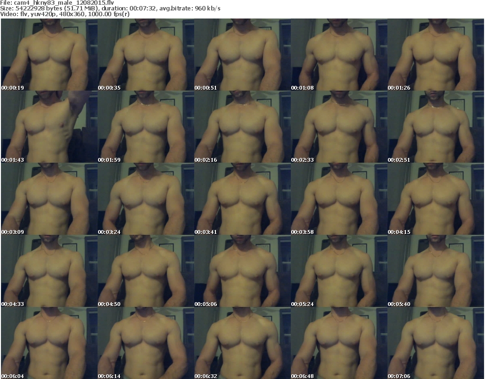The width and height of the screenshot is (485, 379).
Task: Select the thumbnail timestamped 00:03:24
Action: [x=146, y=199]
